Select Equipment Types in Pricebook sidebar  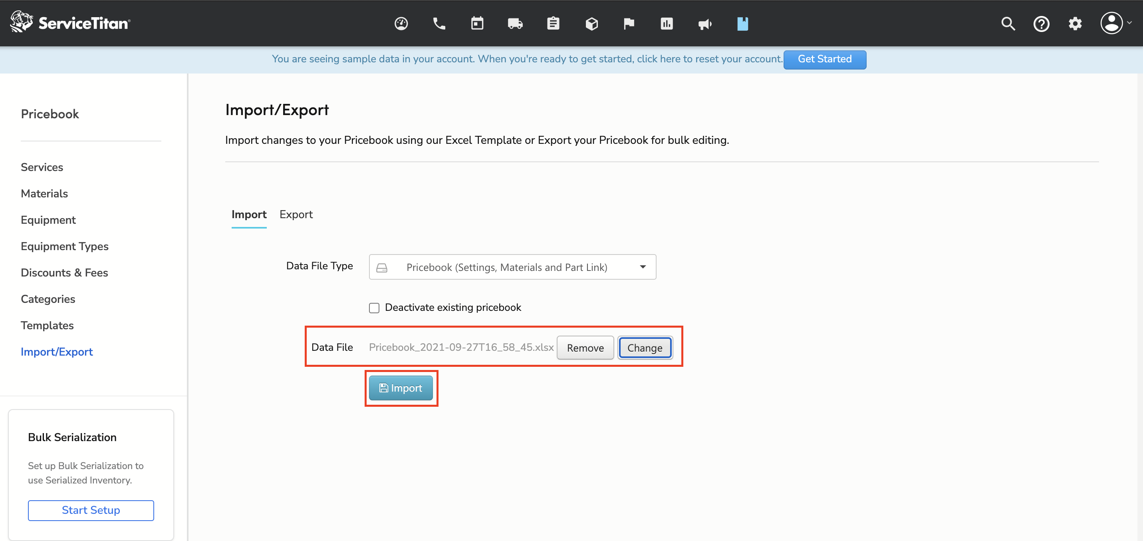coord(64,246)
